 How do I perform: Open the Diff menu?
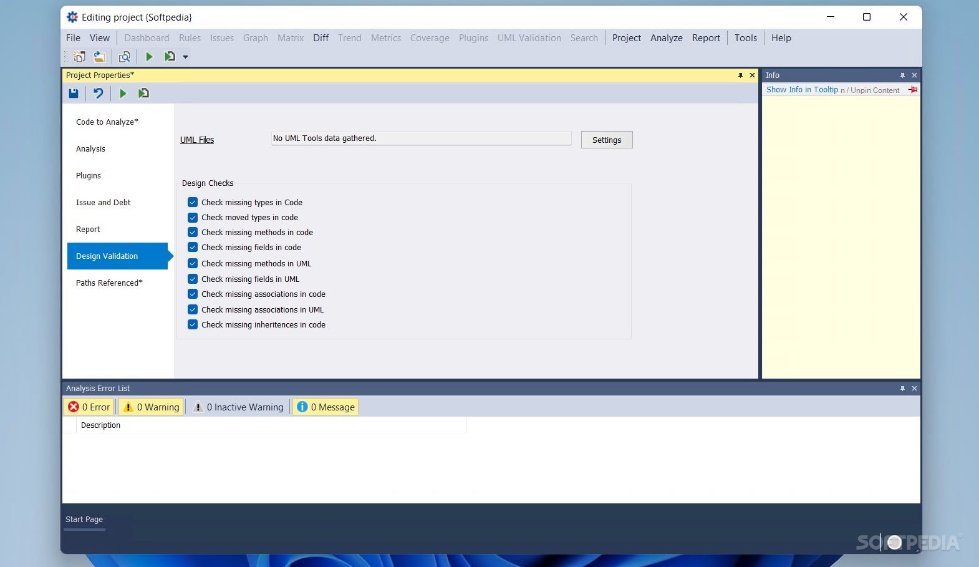(x=321, y=38)
